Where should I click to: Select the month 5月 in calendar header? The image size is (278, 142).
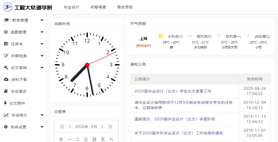point(94,127)
